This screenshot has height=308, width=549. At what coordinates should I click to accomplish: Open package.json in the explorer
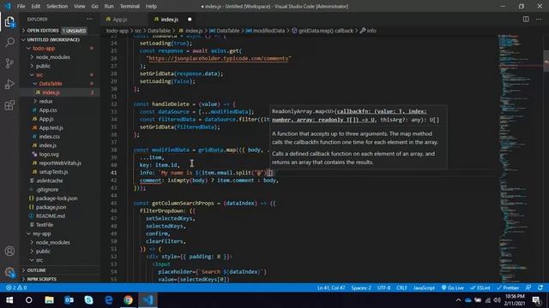click(51, 207)
